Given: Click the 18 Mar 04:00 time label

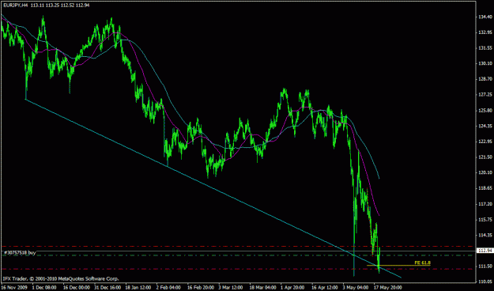Looking at the screenshot, I should [x=262, y=288].
